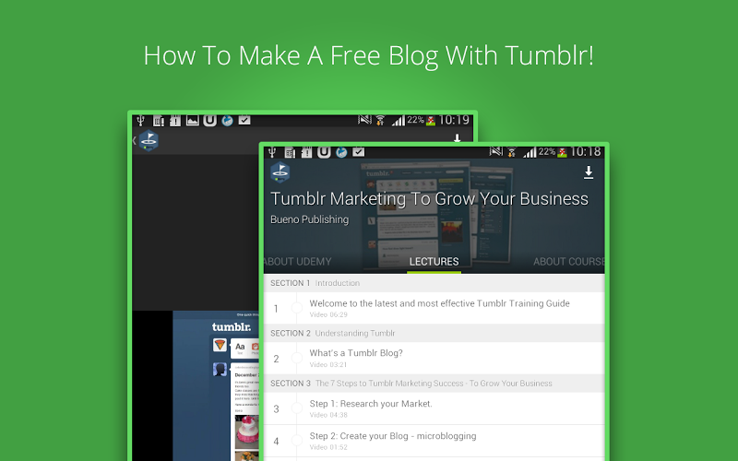Tap the Video 06:29 duration label
The width and height of the screenshot is (738, 461).
[x=328, y=314]
